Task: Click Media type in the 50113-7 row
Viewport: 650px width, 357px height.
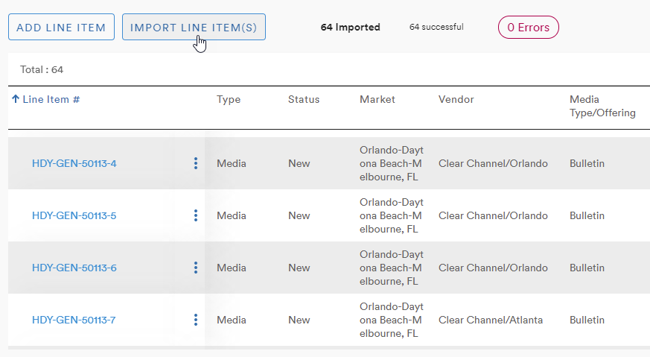Action: pyautogui.click(x=232, y=320)
